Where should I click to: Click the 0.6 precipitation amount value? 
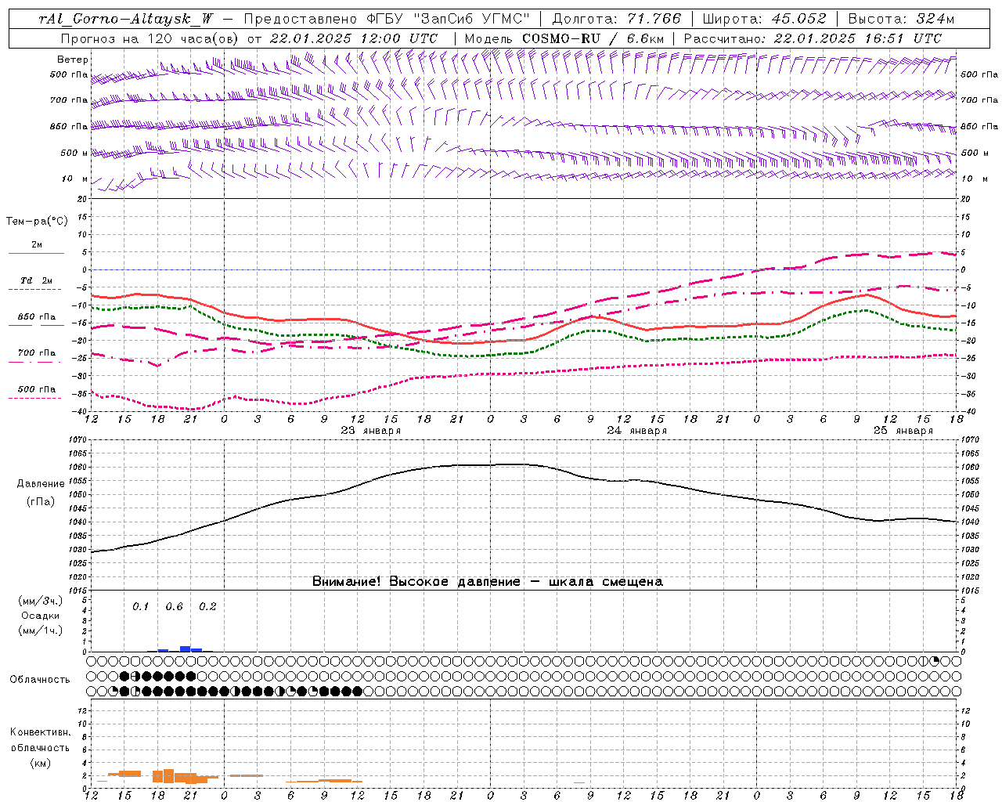174,607
